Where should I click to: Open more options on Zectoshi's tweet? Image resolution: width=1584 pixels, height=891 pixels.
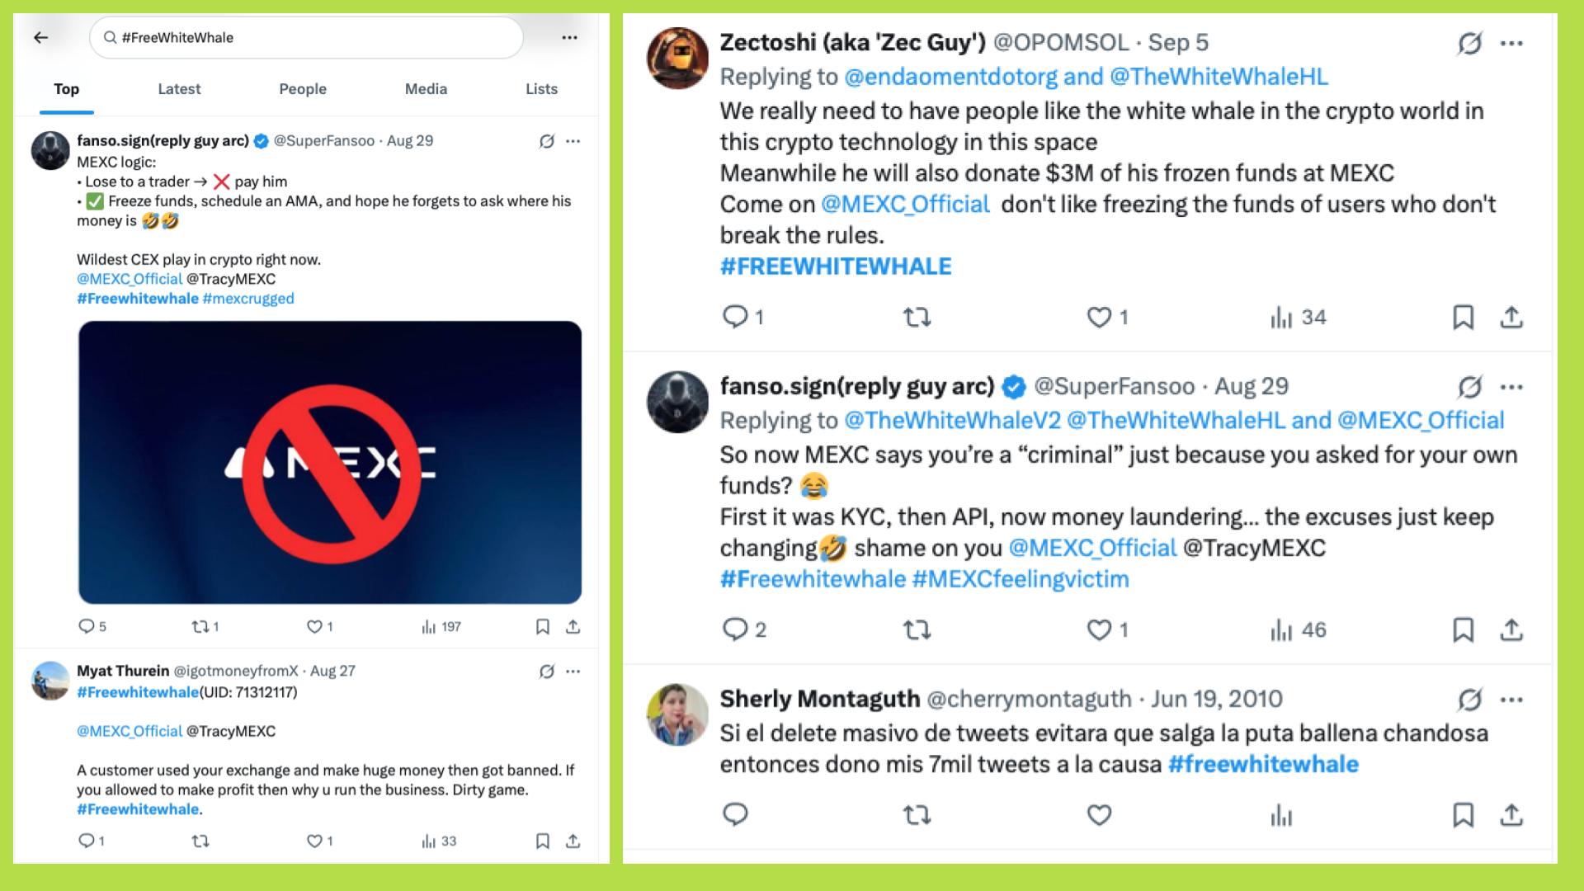click(x=1511, y=43)
